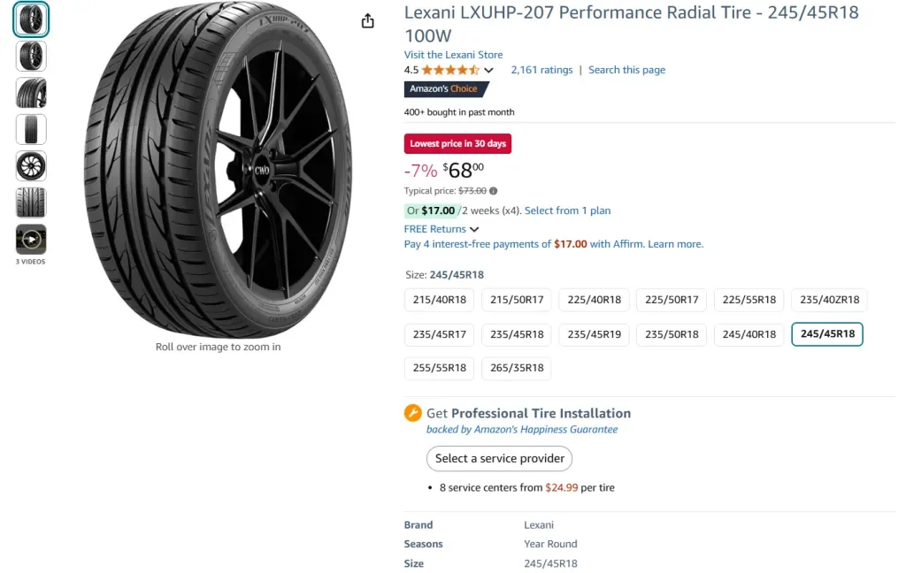Select the front tread view thumbnail

(31, 129)
